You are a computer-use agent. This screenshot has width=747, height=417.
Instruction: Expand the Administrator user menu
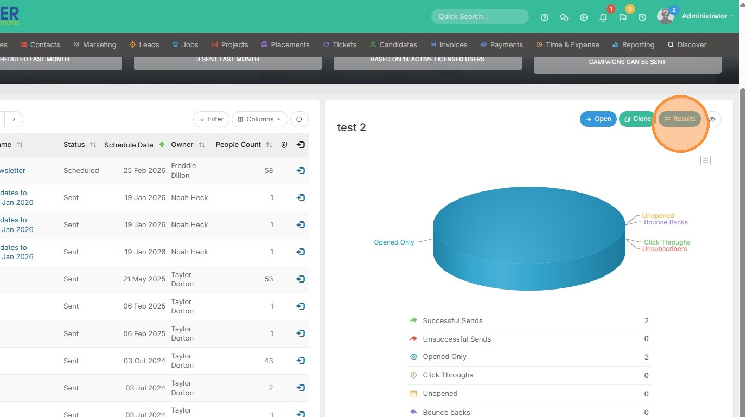click(707, 16)
